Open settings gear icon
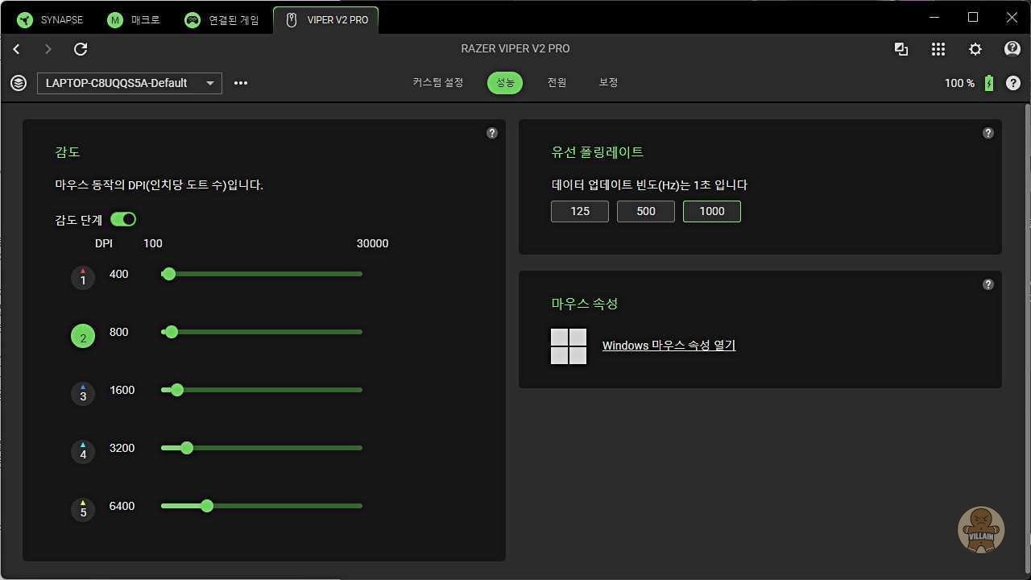1031x580 pixels. [975, 49]
